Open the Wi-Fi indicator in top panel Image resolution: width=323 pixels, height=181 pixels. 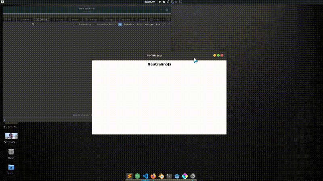click(x=159, y=2)
